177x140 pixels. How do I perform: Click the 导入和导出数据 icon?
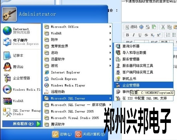click(118, 53)
